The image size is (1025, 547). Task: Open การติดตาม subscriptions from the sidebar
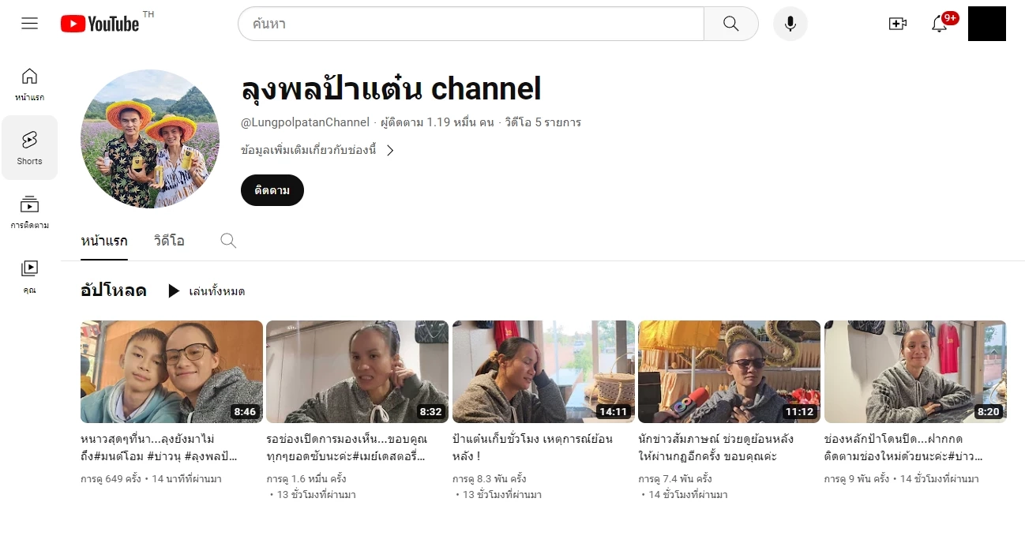point(29,213)
